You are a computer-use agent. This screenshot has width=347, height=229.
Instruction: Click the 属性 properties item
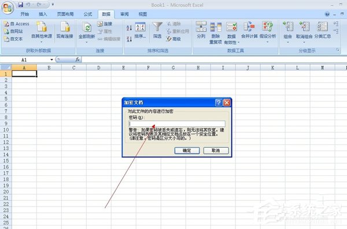[x=105, y=31]
